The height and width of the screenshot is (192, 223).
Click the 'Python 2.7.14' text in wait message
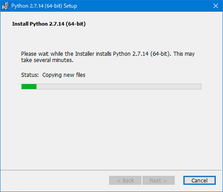tap(131, 54)
